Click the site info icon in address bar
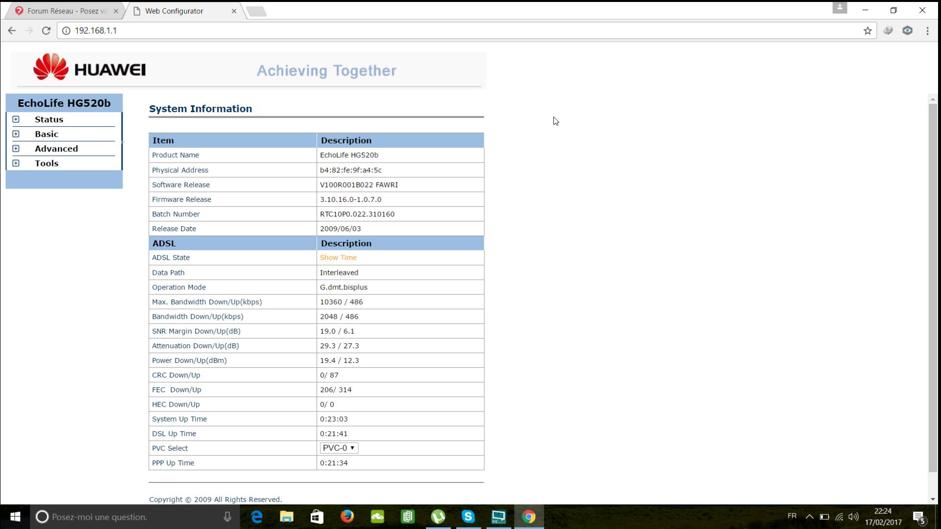This screenshot has height=529, width=941. (66, 30)
